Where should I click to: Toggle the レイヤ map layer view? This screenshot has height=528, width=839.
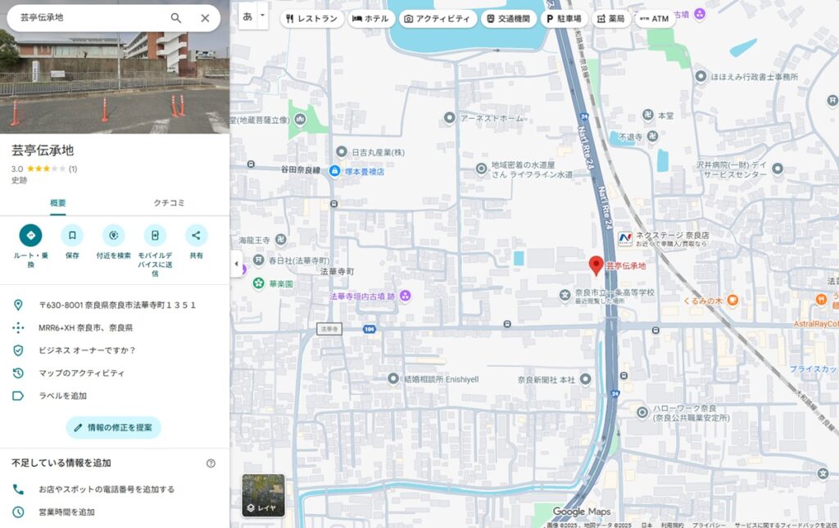263,495
